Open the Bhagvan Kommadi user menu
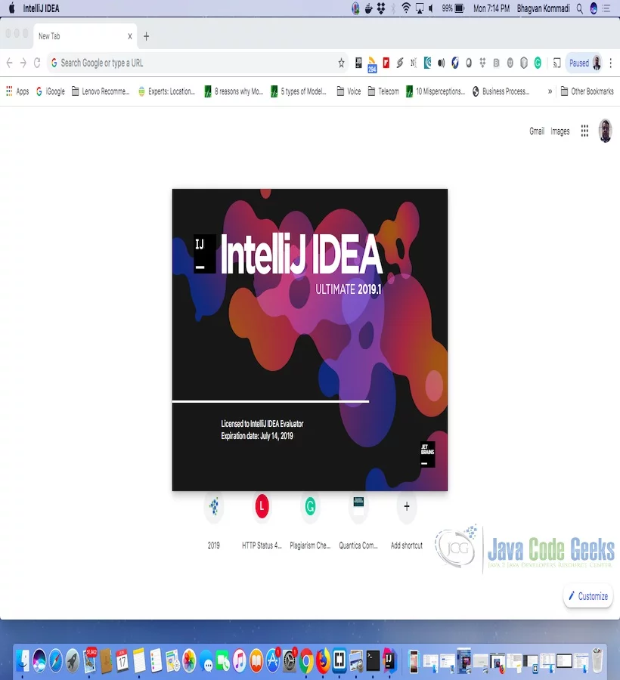This screenshot has width=620, height=680. pyautogui.click(x=543, y=8)
